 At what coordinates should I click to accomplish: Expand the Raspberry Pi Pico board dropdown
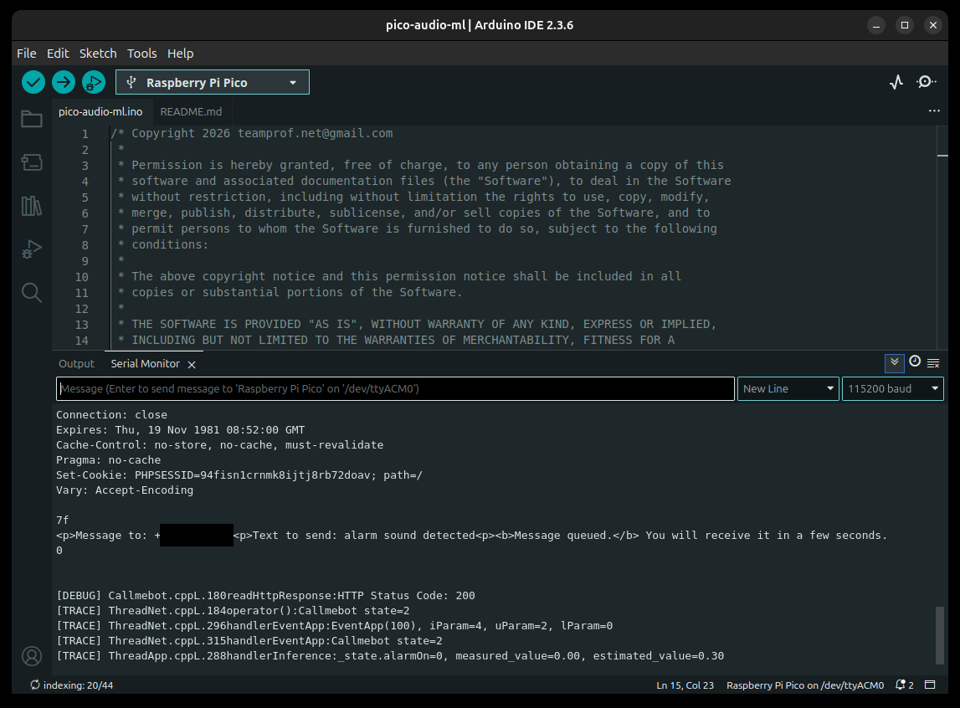click(x=213, y=82)
